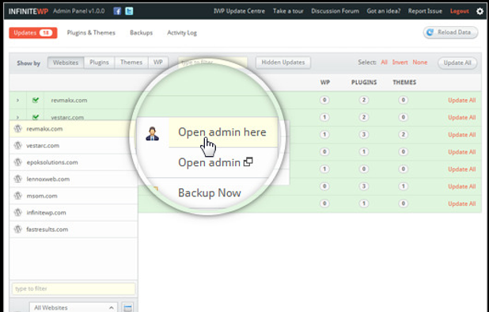This screenshot has width=489, height=312.
Task: Click WordPress icon beside revmakx.com in sidebar
Action: coord(17,129)
